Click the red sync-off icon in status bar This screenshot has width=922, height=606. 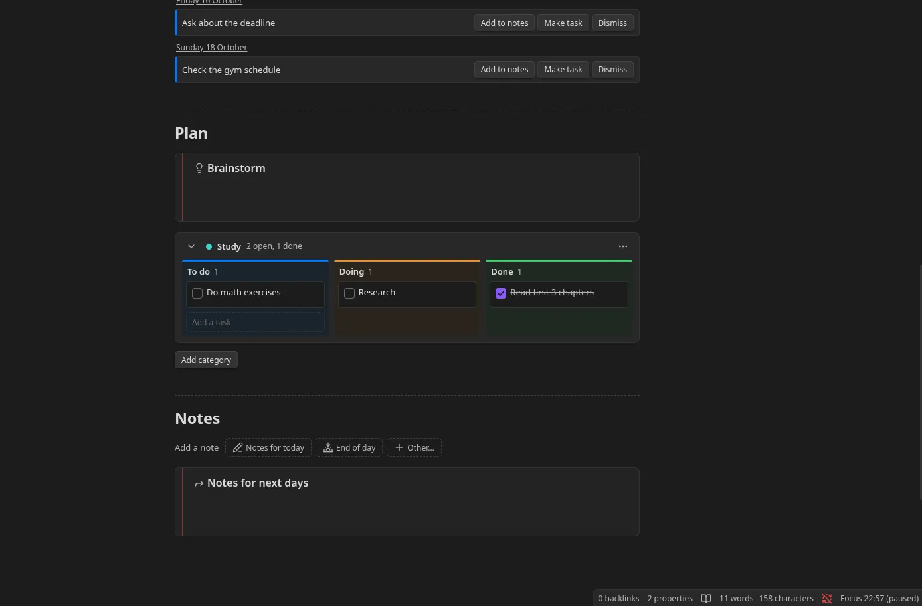coord(827,599)
